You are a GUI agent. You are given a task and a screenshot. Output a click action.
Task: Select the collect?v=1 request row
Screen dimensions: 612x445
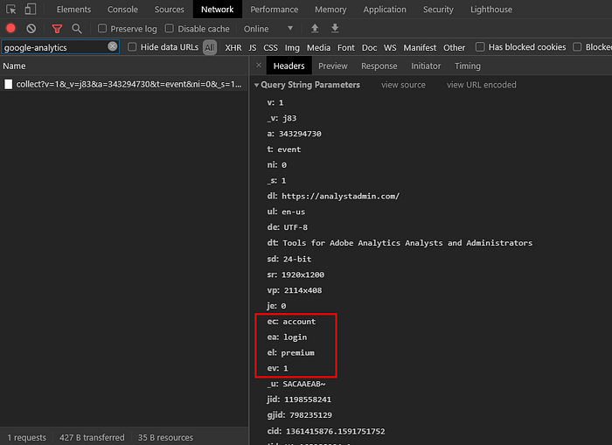pos(124,84)
